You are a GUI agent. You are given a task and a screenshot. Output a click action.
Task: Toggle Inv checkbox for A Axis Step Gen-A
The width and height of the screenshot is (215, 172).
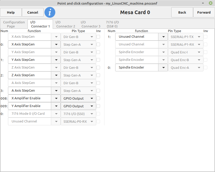pyautogui.click(x=98, y=91)
